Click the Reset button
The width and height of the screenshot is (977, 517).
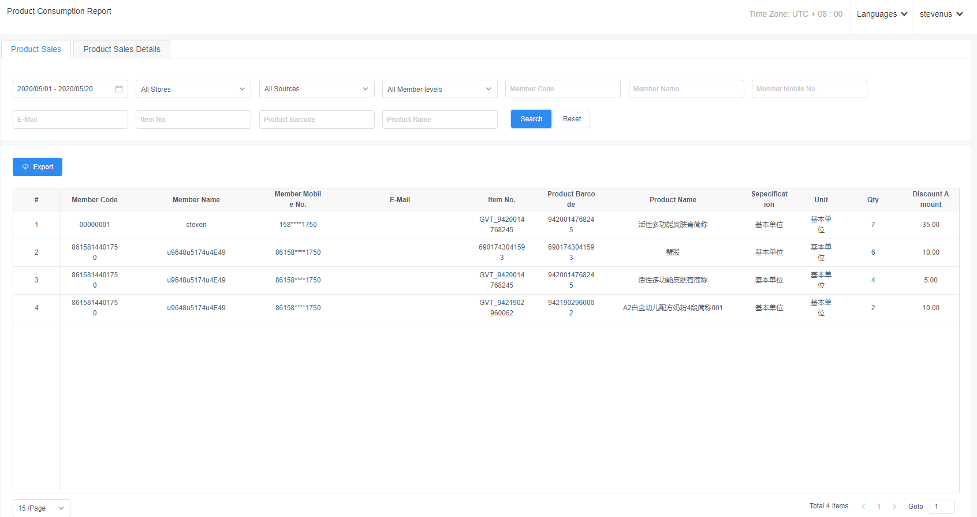click(x=572, y=119)
